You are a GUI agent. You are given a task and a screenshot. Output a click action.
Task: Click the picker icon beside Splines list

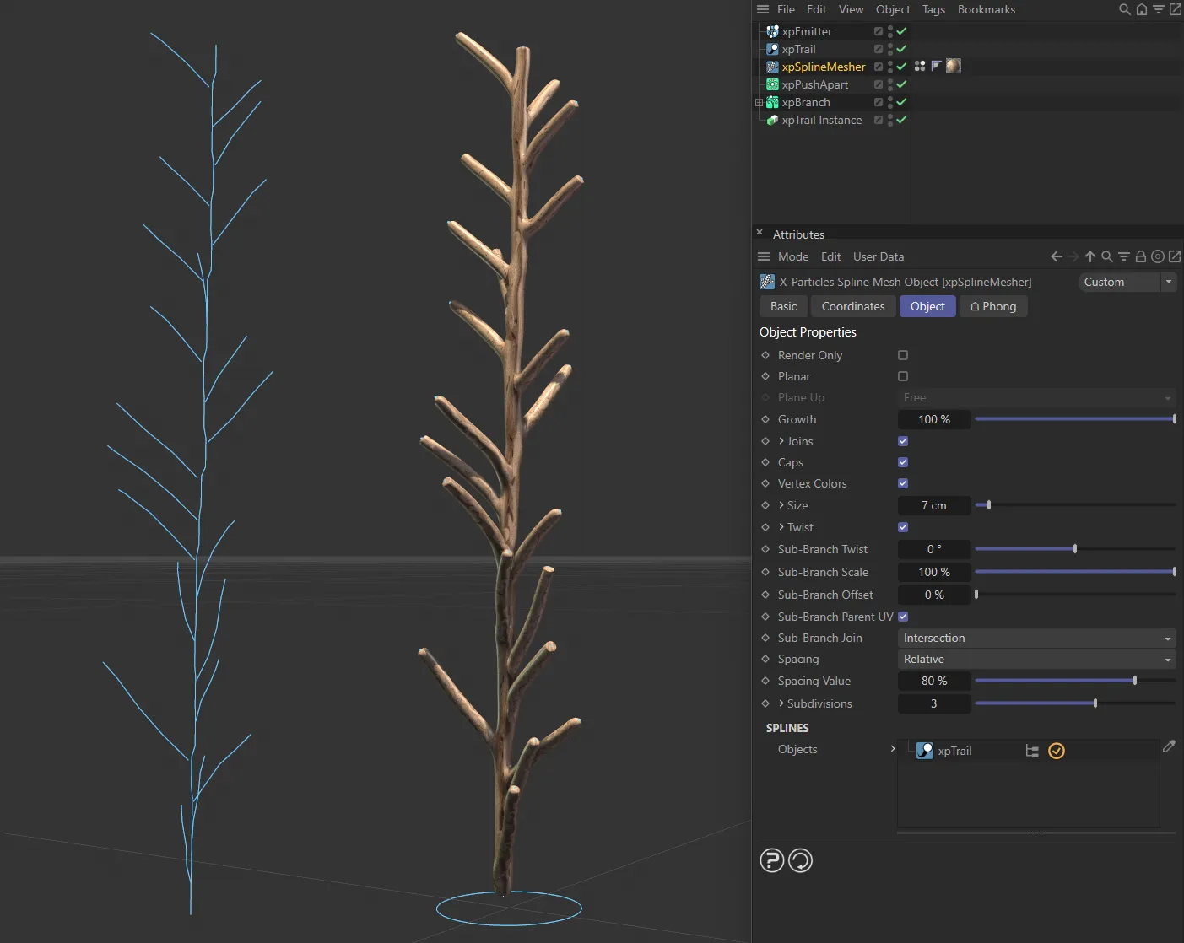point(1169,746)
